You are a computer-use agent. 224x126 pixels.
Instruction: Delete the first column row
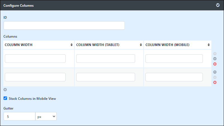point(215,64)
